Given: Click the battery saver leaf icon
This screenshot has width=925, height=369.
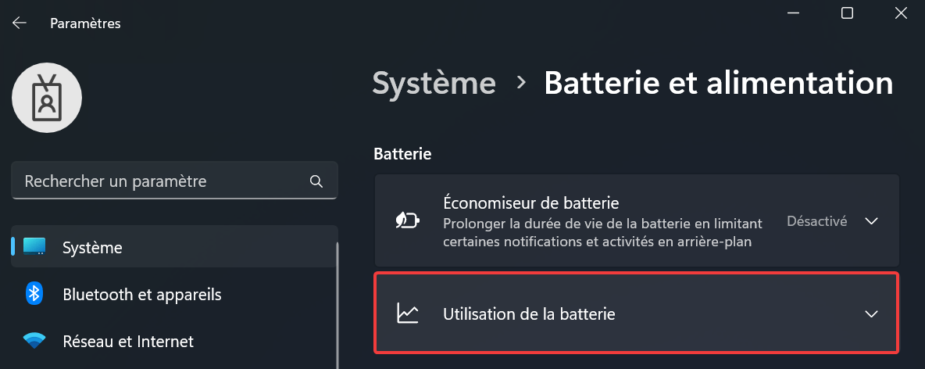Looking at the screenshot, I should (x=408, y=220).
